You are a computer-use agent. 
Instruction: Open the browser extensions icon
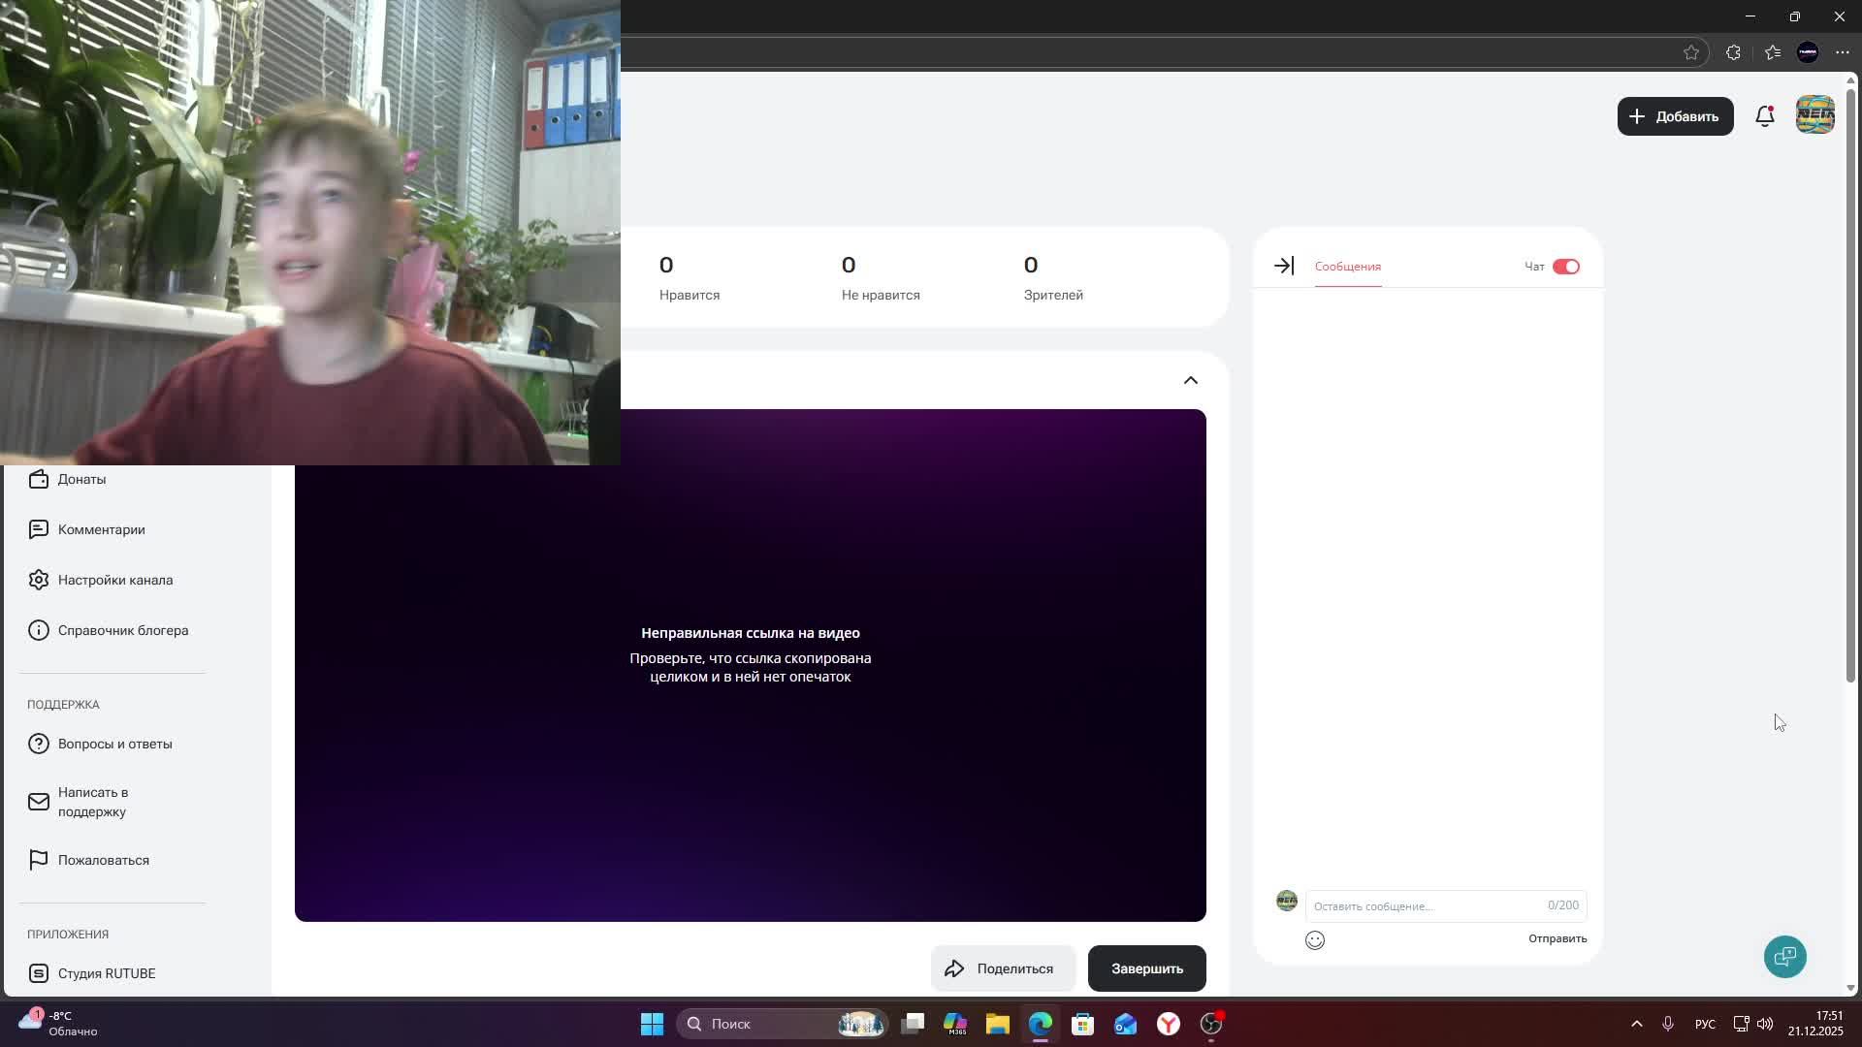click(1732, 52)
